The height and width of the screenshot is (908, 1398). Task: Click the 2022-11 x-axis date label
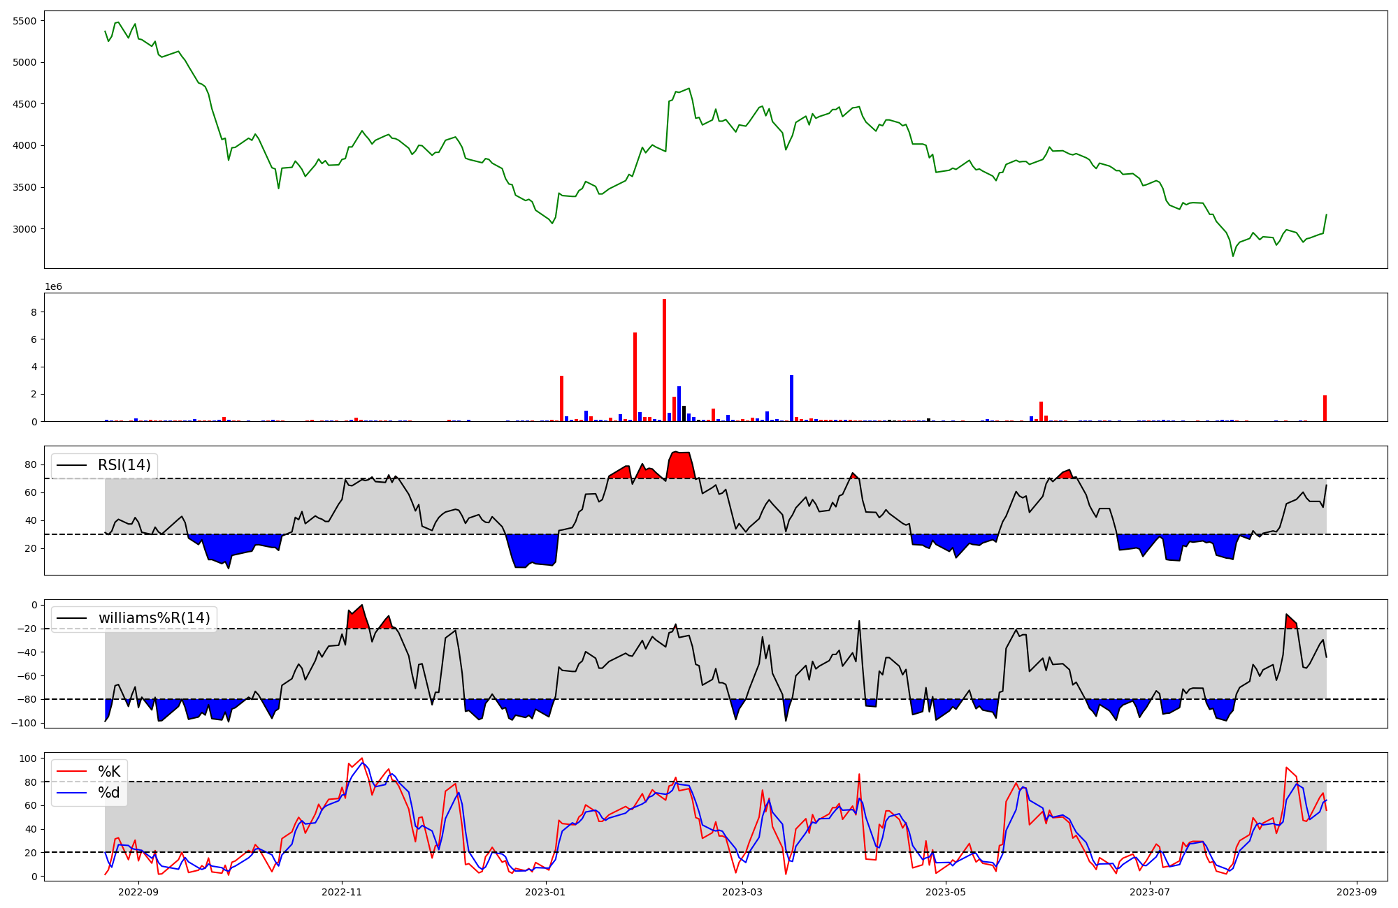(342, 892)
